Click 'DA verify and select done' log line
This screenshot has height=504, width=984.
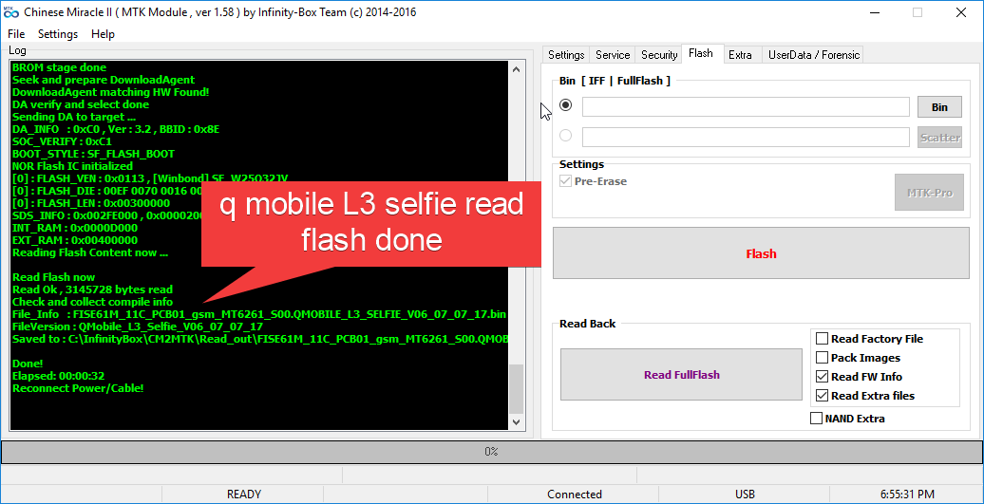point(81,104)
